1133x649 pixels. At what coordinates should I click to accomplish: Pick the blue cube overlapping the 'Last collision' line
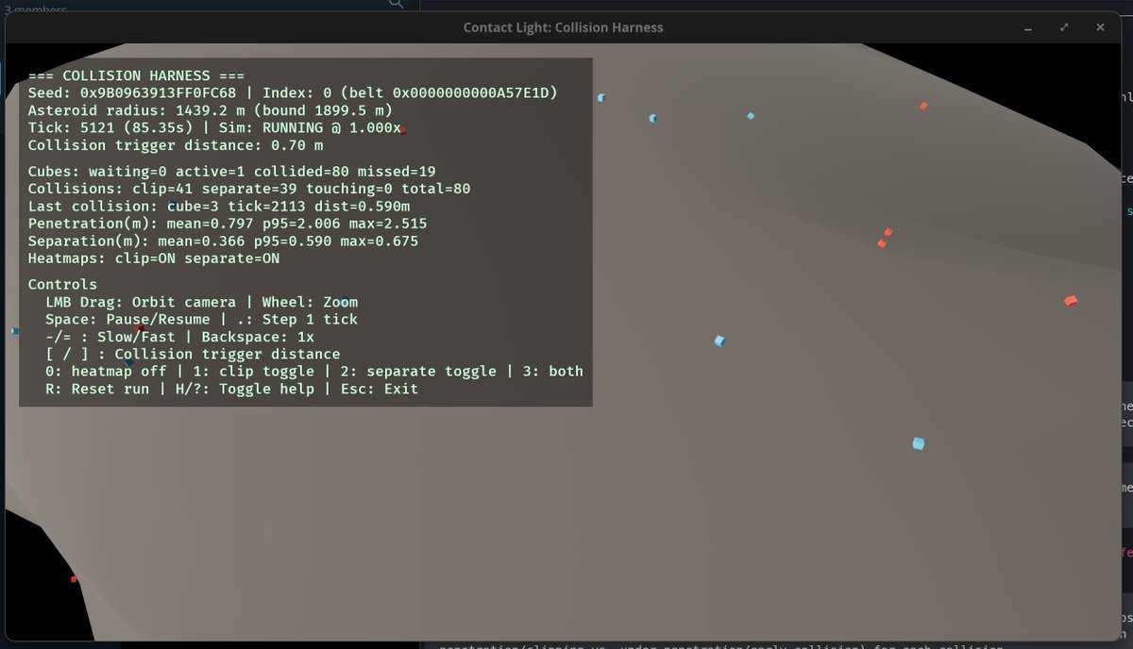pyautogui.click(x=173, y=205)
